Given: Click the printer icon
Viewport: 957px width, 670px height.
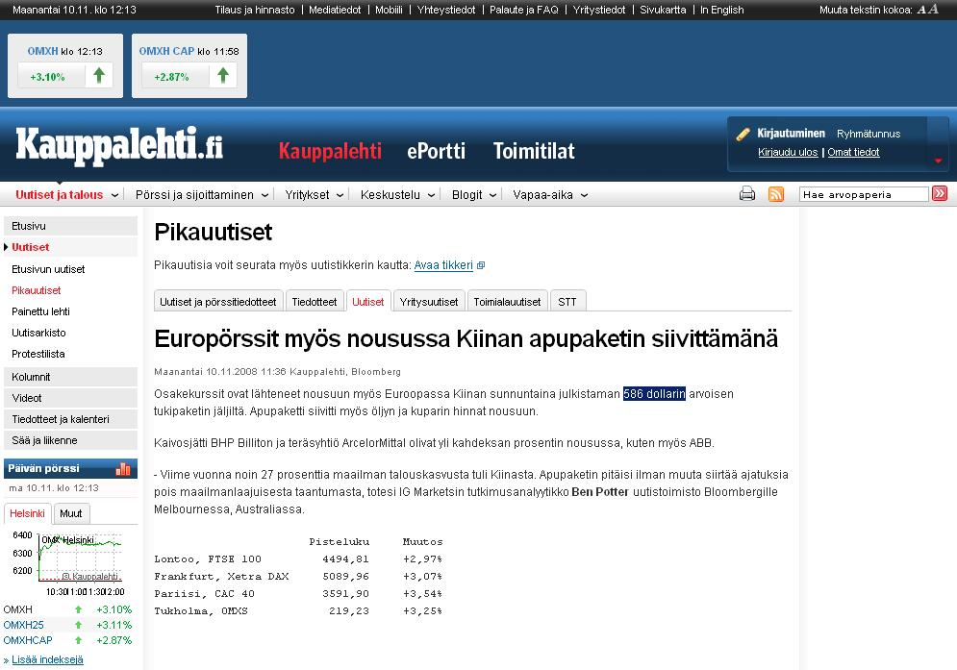Looking at the screenshot, I should click(747, 194).
